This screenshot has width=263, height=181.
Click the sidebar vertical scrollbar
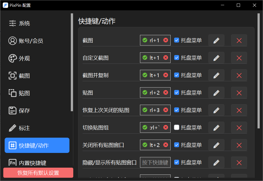coord(72,62)
